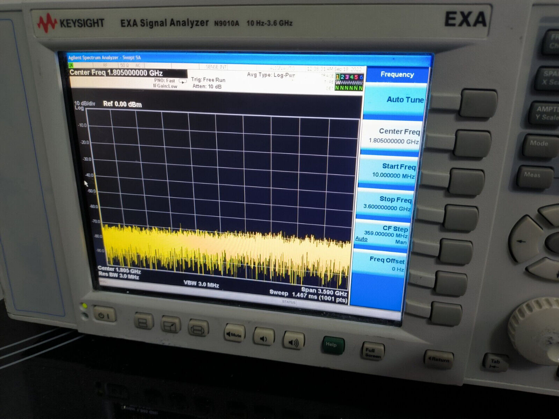Toggle CF Step to Auto

click(361, 239)
